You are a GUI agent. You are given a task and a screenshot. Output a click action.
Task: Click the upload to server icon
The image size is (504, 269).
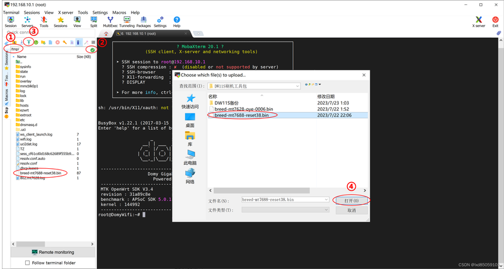pos(29,42)
